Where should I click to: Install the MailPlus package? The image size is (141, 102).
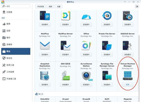[45, 55]
